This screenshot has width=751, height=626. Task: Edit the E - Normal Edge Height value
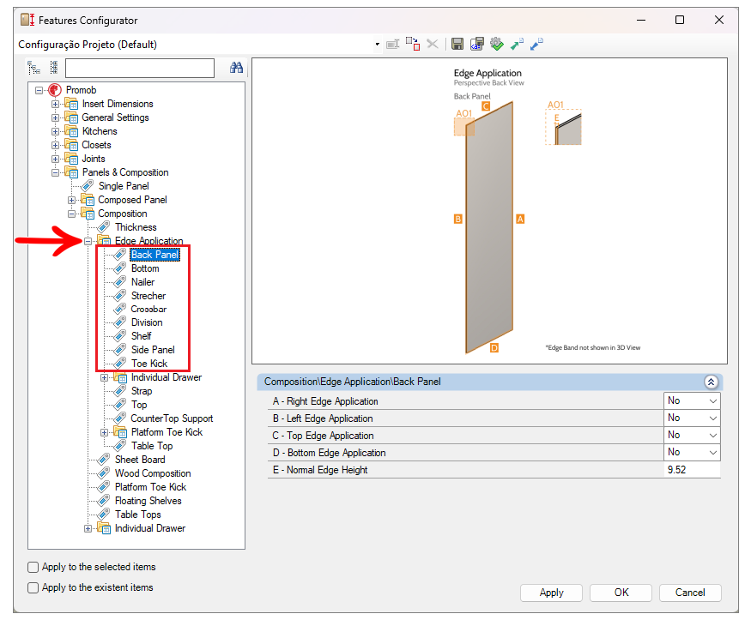(x=692, y=470)
